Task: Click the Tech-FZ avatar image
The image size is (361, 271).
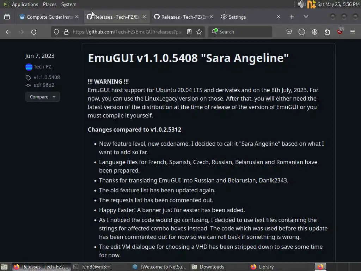Action: tap(29, 67)
